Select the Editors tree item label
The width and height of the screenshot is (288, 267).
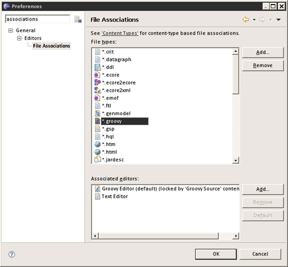[33, 38]
